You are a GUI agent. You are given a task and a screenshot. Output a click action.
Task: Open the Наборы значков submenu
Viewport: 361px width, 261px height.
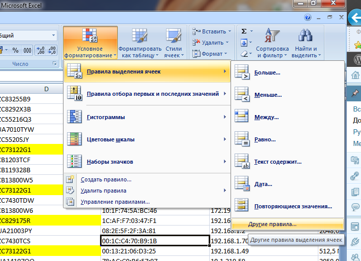[x=147, y=162]
